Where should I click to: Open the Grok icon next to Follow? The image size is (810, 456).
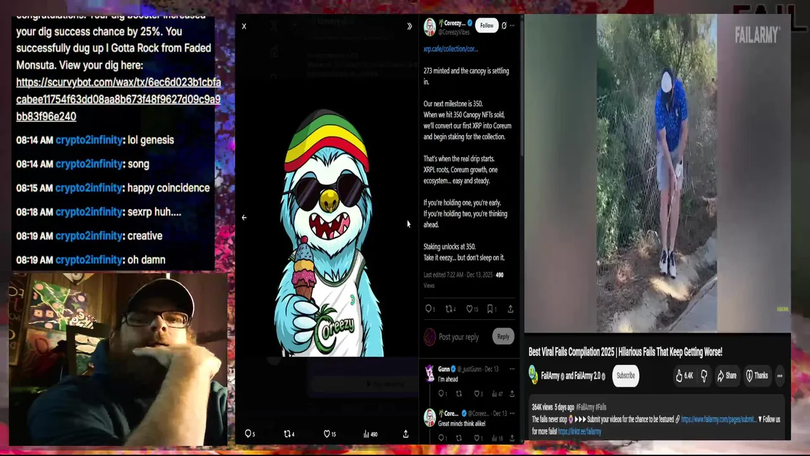(x=504, y=25)
